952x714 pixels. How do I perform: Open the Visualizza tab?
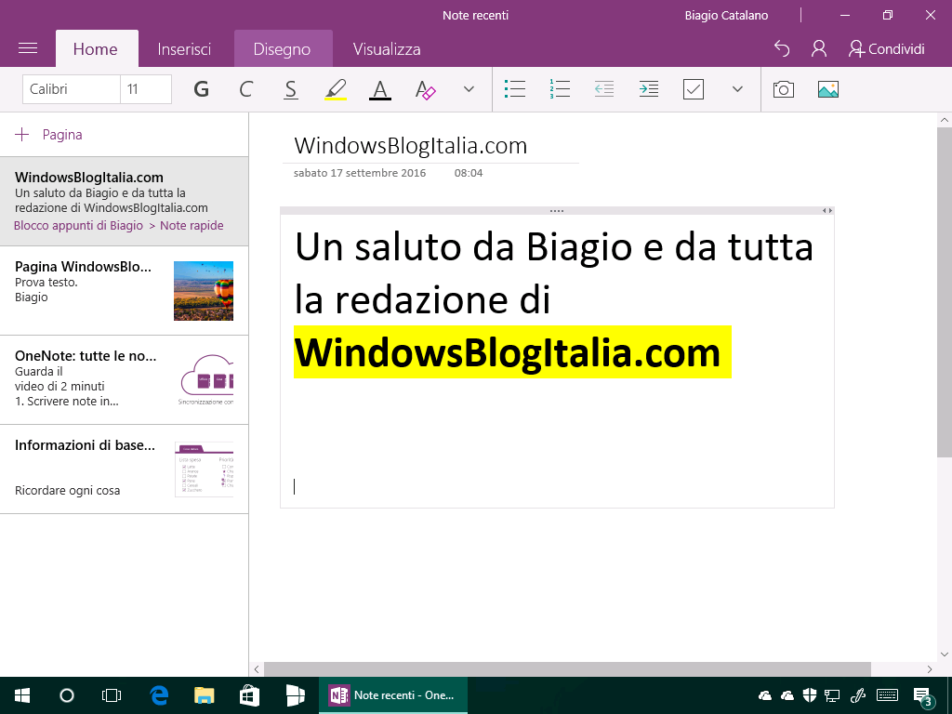[387, 48]
